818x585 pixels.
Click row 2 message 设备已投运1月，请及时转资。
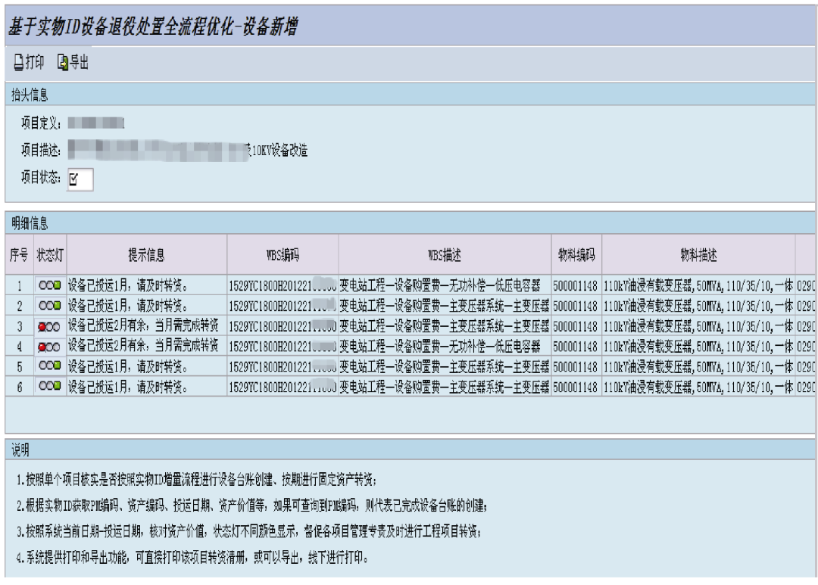pos(128,306)
